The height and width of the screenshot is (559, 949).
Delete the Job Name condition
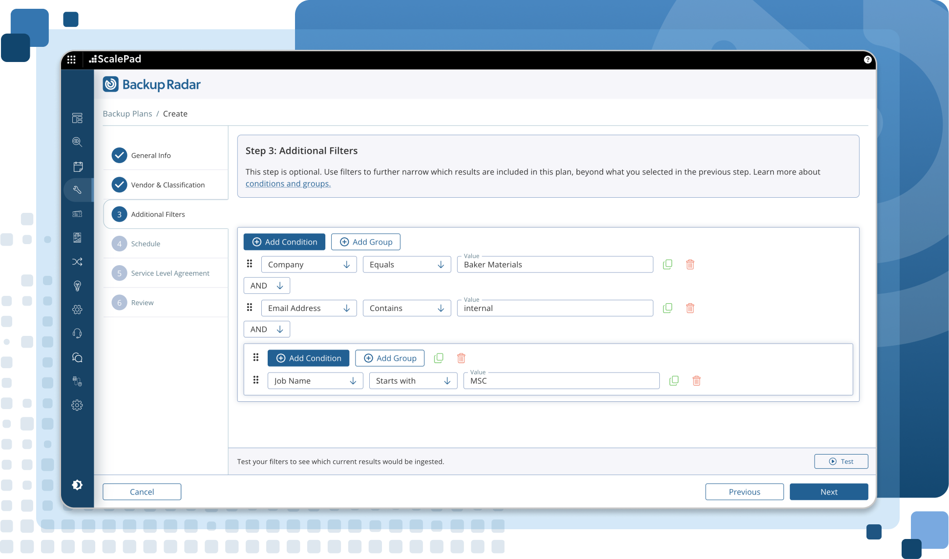click(696, 381)
